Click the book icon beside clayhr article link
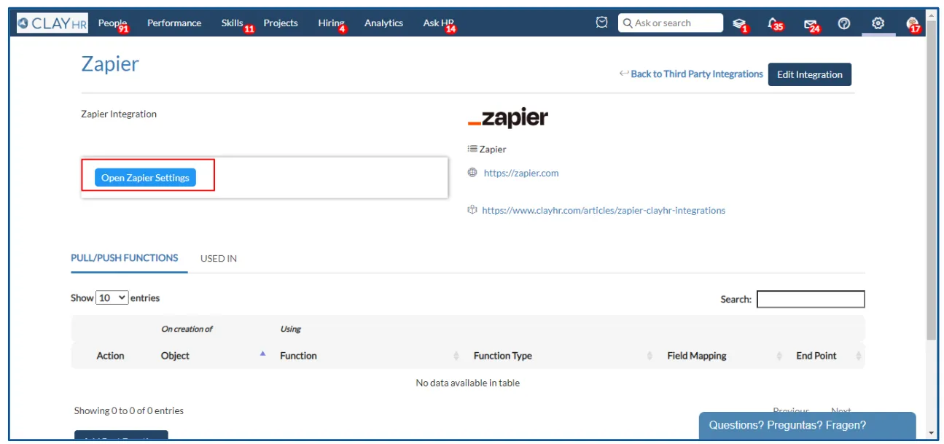The height and width of the screenshot is (444, 944). (472, 210)
